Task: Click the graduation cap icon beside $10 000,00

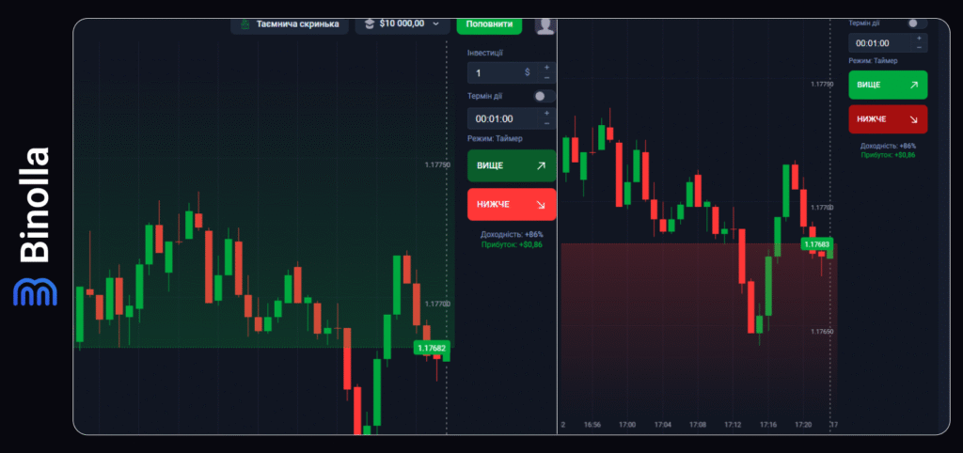Action: (x=368, y=23)
